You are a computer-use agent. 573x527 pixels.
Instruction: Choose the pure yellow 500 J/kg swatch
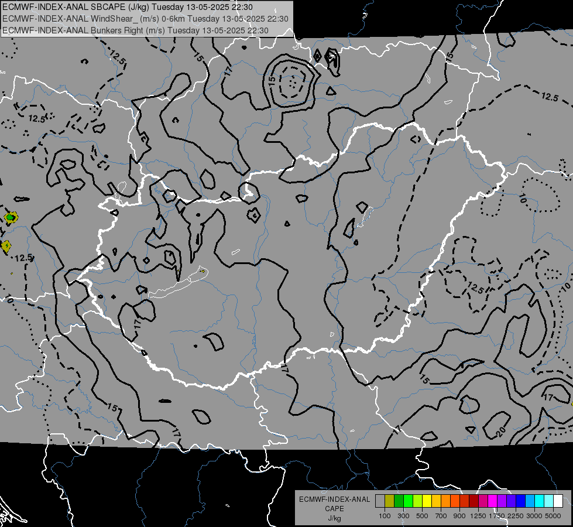(x=427, y=501)
